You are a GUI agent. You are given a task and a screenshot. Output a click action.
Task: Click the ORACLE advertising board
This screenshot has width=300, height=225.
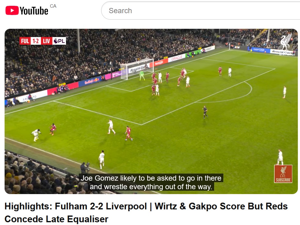point(177,58)
